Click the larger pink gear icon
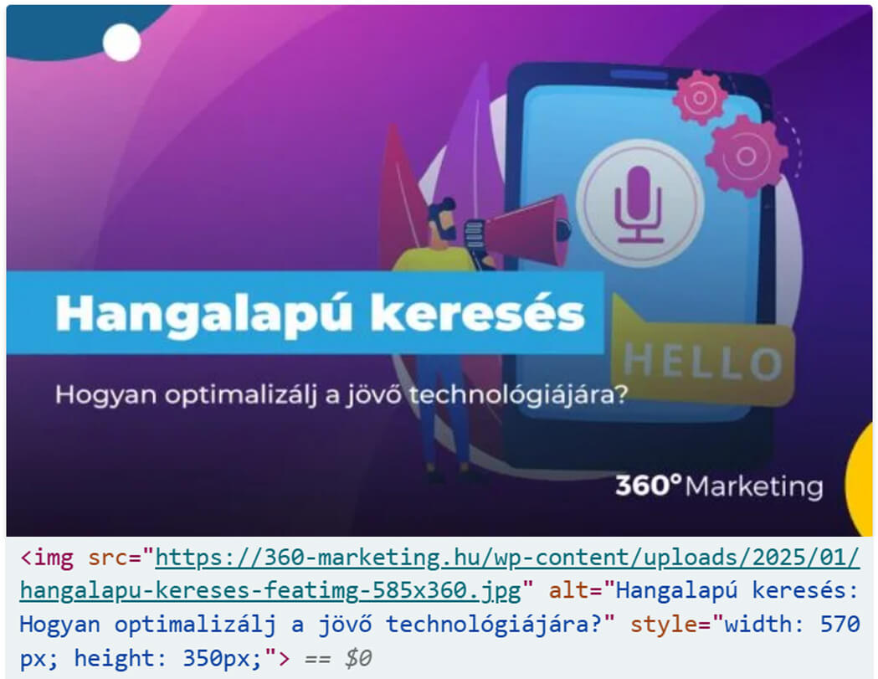This screenshot has width=878, height=679. click(747, 156)
